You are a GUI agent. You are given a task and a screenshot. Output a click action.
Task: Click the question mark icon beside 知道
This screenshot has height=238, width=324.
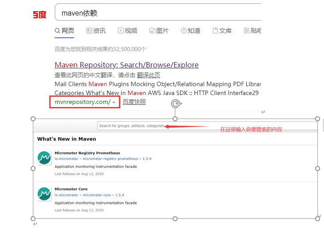pos(183,31)
